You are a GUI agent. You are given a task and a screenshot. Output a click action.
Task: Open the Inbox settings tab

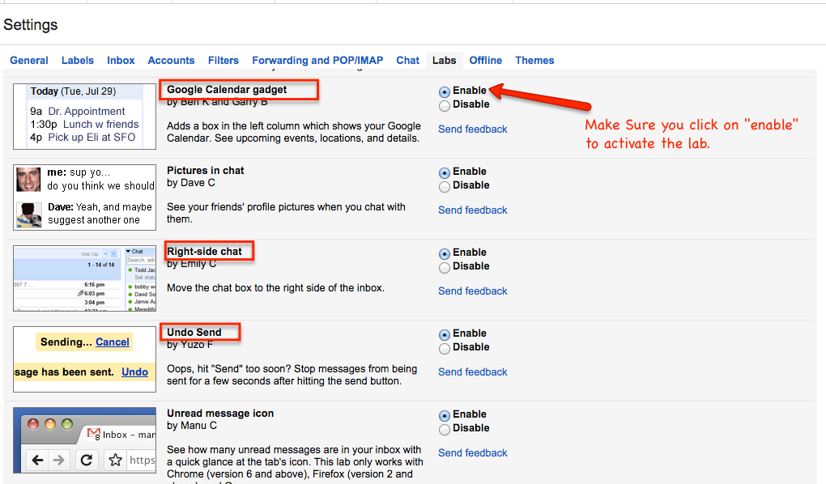121,61
